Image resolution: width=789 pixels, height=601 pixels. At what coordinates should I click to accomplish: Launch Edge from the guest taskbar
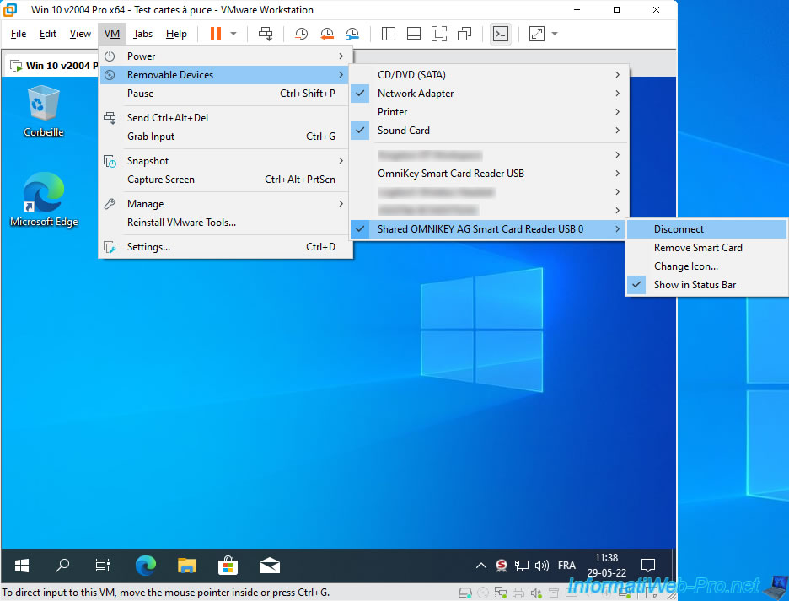[x=146, y=566]
